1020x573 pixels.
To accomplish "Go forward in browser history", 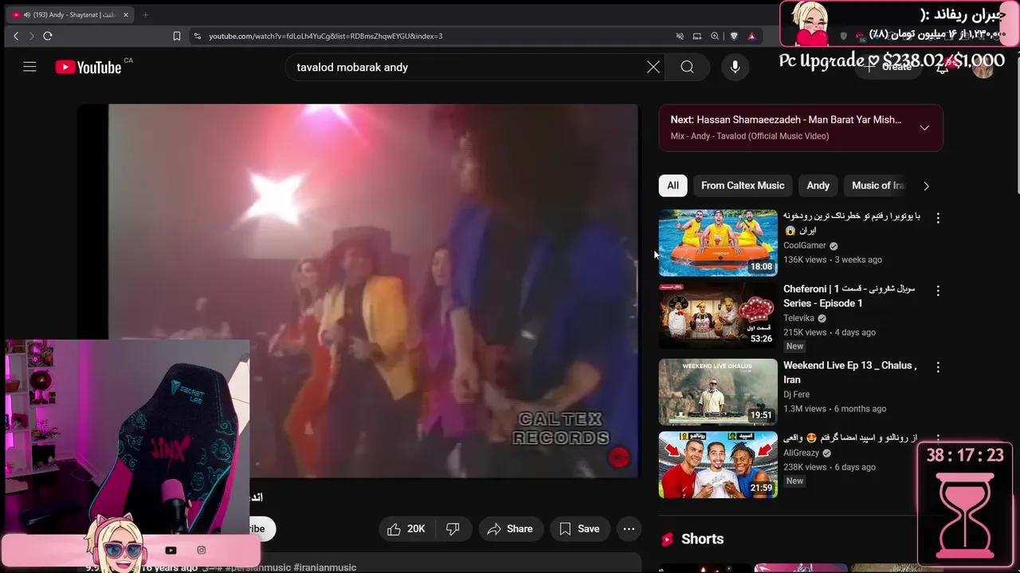I will pos(31,36).
